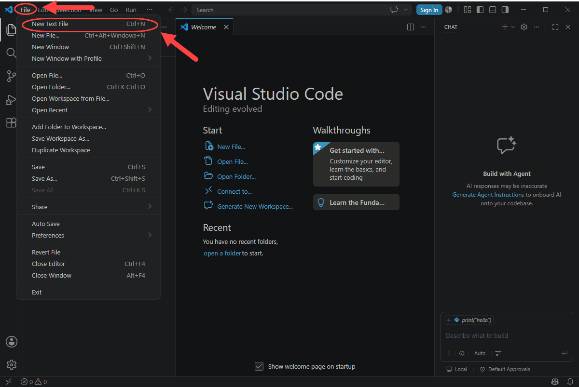Start a new chat with the plus icon
Screen dimensions: 579x387
(505, 27)
